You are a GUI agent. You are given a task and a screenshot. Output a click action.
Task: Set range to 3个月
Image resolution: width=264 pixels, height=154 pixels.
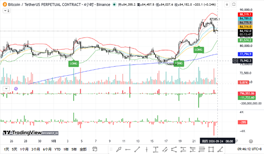tap(36, 149)
